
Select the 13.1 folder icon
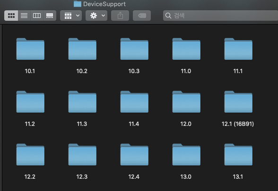tap(238, 155)
